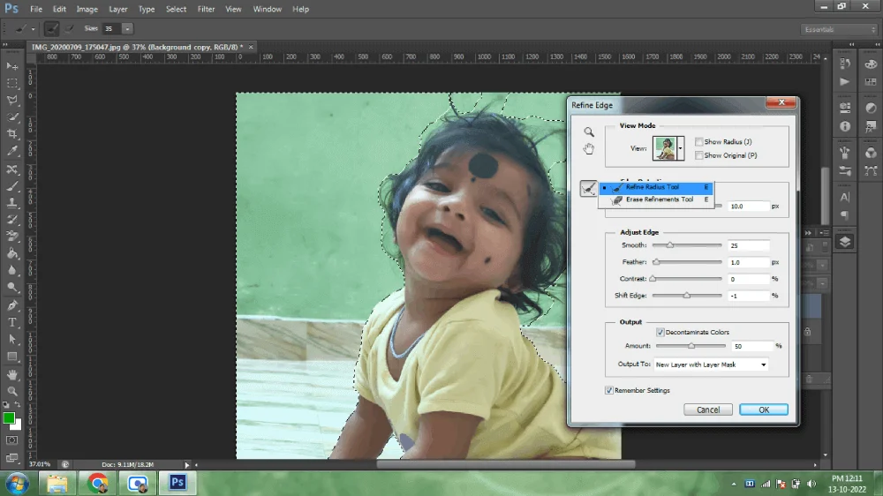The width and height of the screenshot is (883, 496).
Task: Choose Erase Refinements Tool from popup
Action: pos(656,199)
